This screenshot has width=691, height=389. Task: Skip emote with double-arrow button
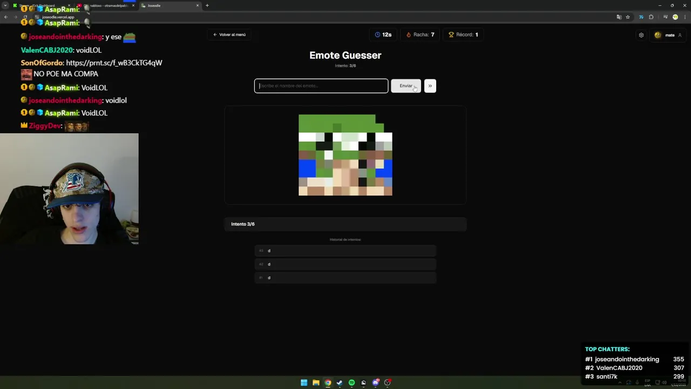point(430,86)
